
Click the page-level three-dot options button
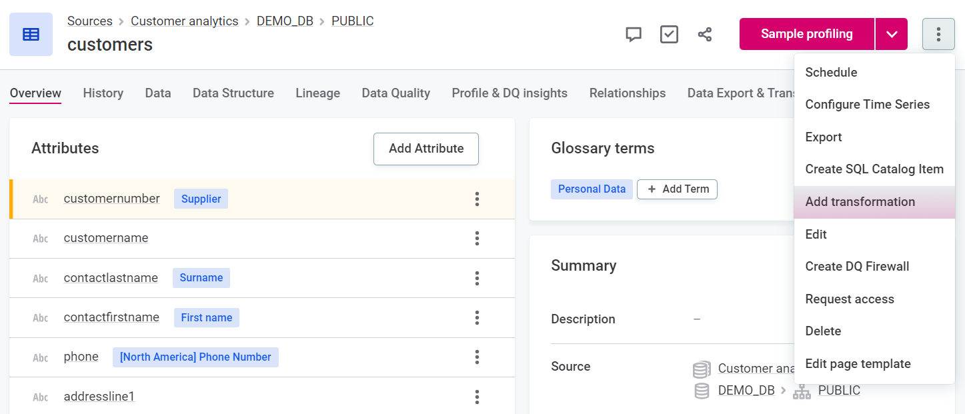(x=938, y=34)
